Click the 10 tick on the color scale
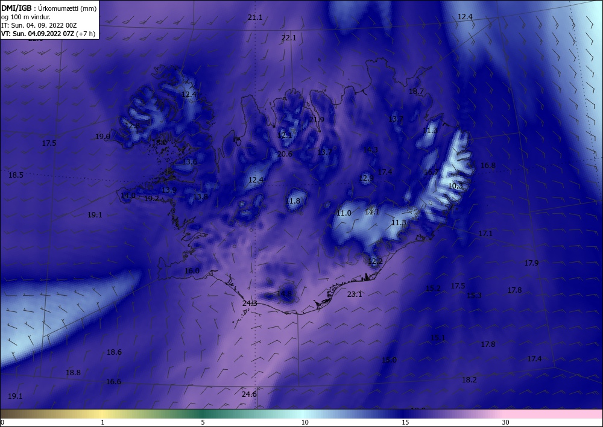The image size is (603, 427). coord(305,422)
